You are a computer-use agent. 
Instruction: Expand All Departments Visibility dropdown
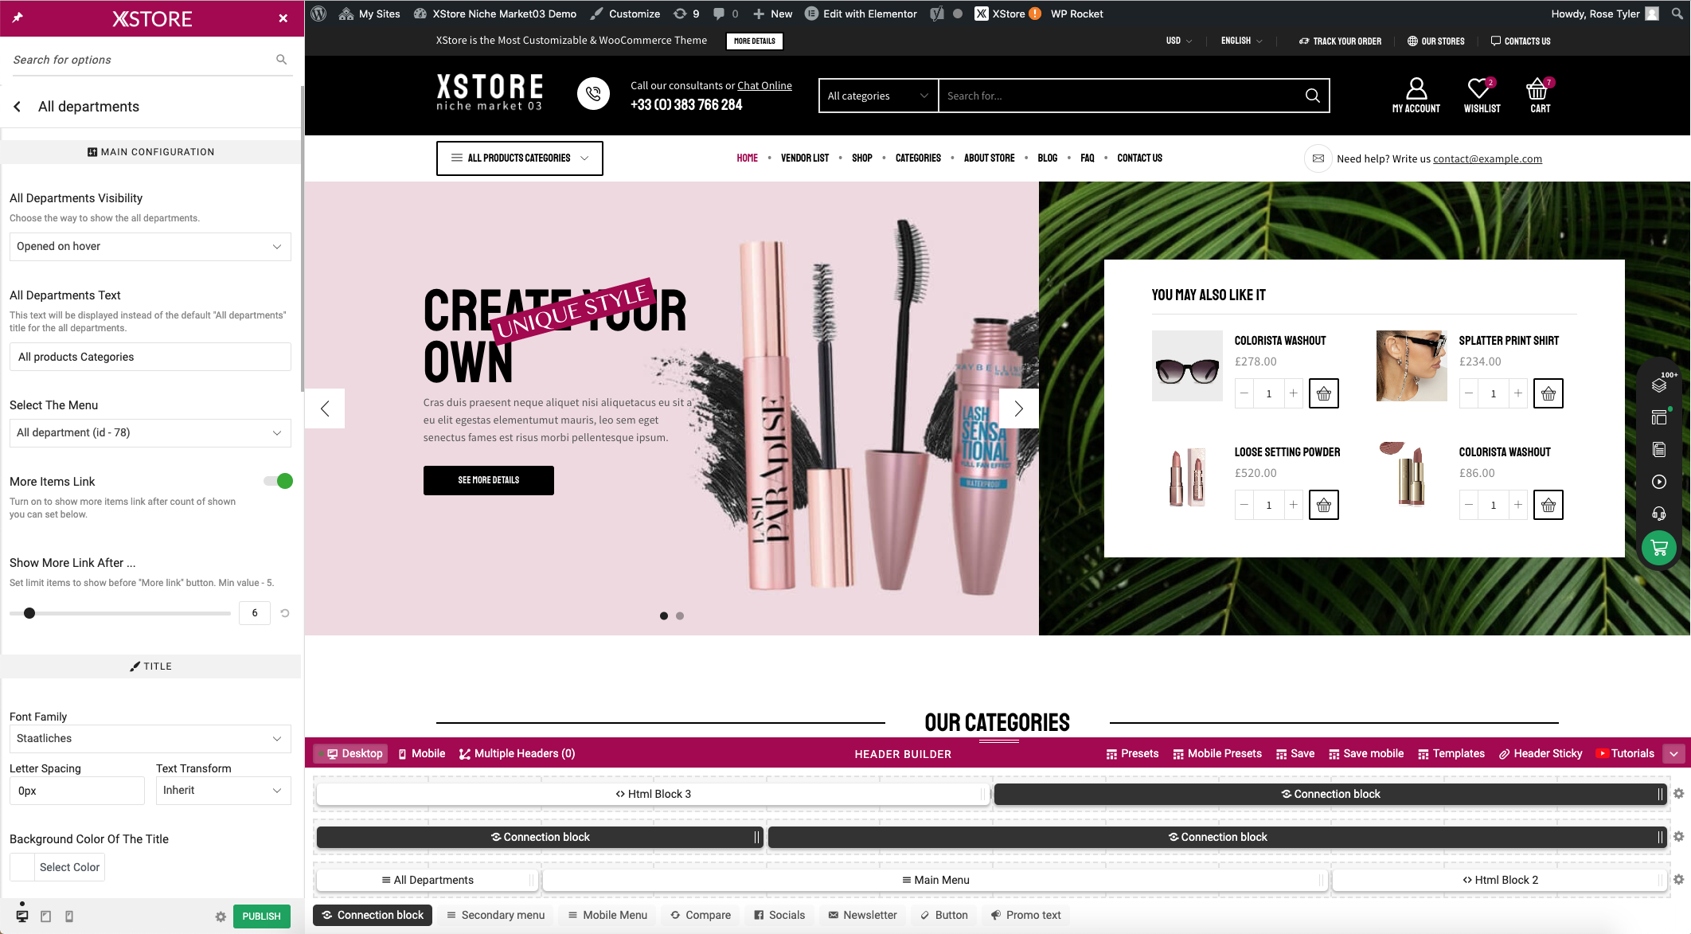150,246
